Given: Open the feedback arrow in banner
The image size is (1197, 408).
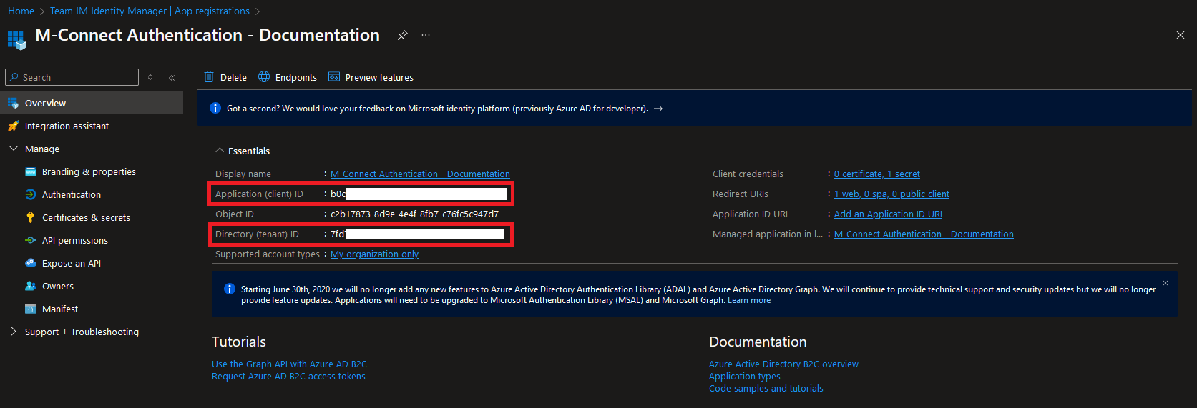Looking at the screenshot, I should click(x=658, y=109).
